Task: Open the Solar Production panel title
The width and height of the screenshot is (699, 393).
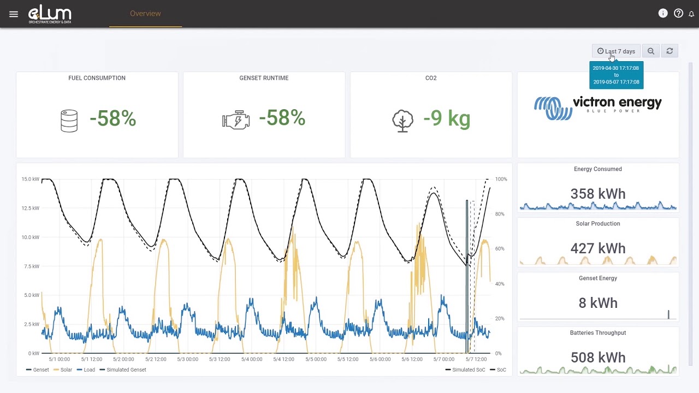Action: [598, 224]
